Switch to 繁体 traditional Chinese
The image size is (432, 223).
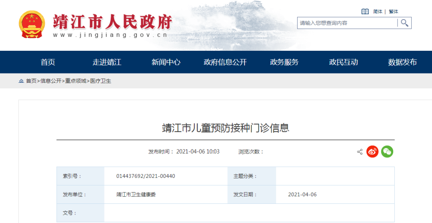point(394,12)
